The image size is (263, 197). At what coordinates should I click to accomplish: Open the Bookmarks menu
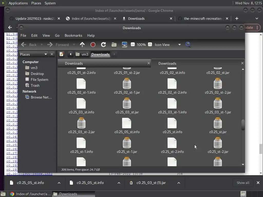click(x=73, y=35)
